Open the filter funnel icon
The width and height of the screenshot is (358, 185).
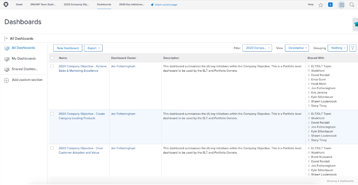click(x=352, y=48)
